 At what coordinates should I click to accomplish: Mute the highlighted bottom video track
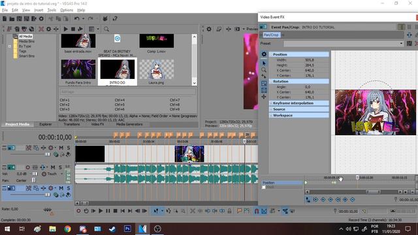tap(61, 188)
